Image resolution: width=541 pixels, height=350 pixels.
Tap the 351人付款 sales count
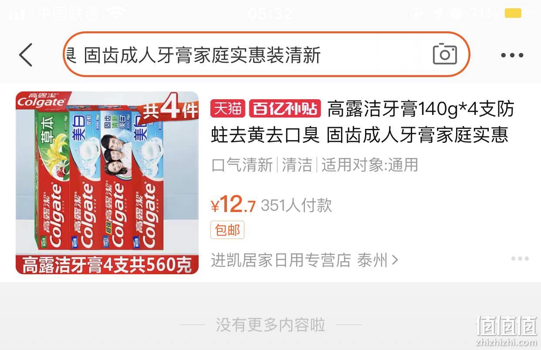tap(297, 205)
